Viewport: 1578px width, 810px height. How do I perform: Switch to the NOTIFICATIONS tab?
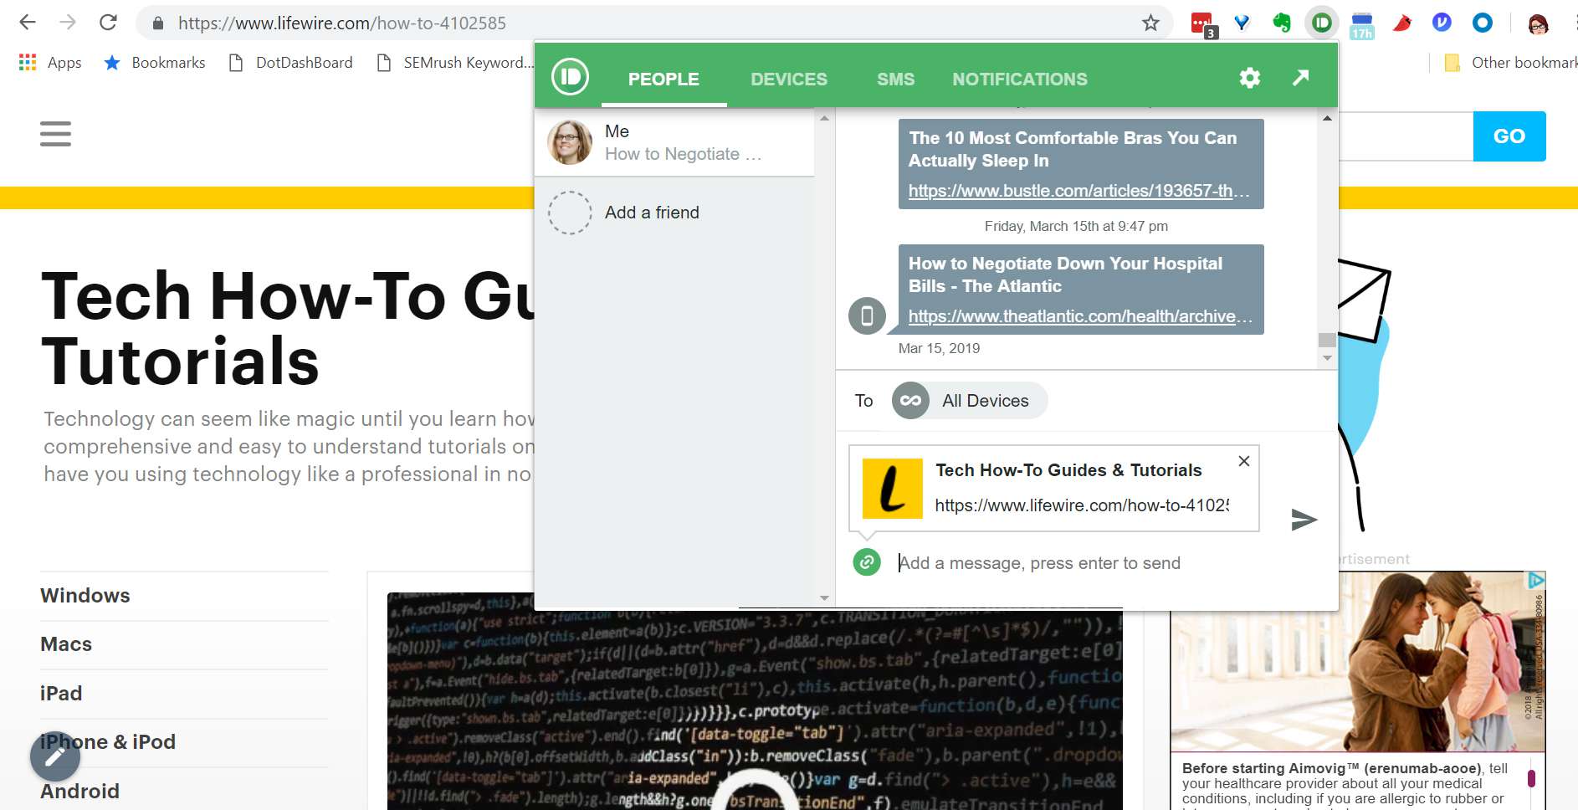1020,79
